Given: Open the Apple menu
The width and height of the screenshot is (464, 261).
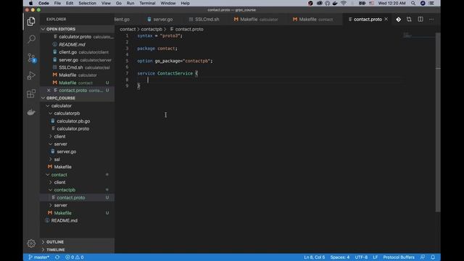Looking at the screenshot, I should pyautogui.click(x=30, y=3).
